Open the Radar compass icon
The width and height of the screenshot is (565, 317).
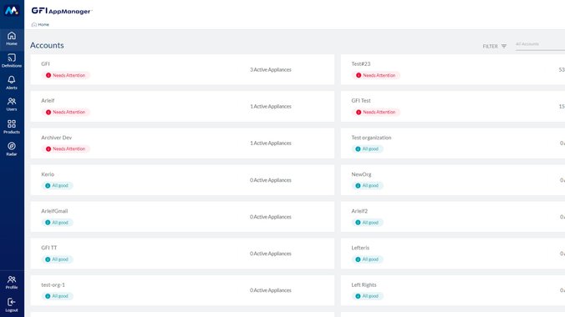pyautogui.click(x=12, y=148)
